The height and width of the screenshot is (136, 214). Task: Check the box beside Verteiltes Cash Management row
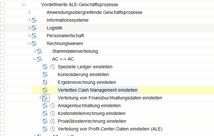pos(3,90)
